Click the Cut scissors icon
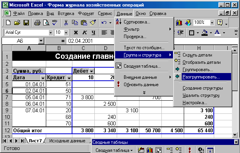 coord(66,23)
